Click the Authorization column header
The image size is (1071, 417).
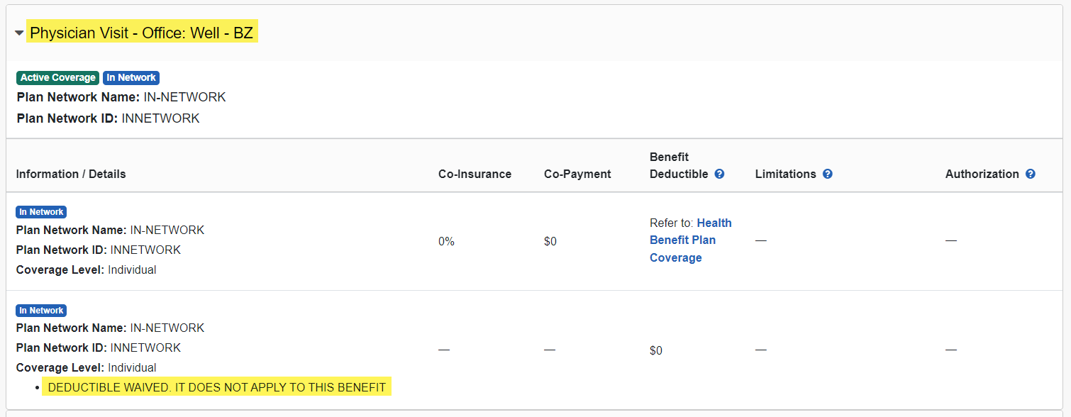[x=982, y=174]
